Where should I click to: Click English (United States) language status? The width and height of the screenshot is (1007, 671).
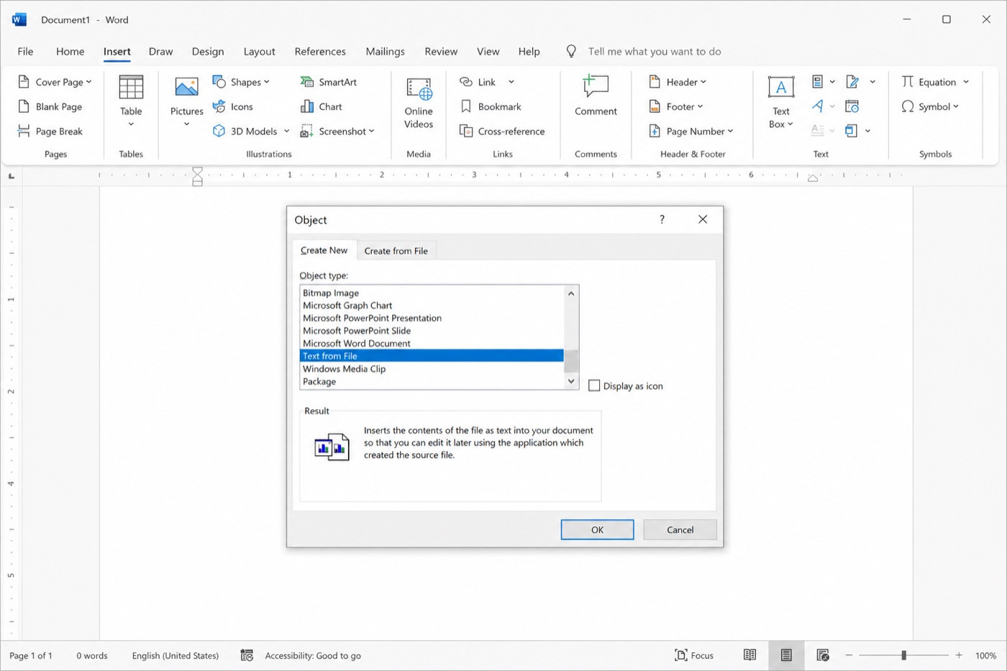pyautogui.click(x=176, y=655)
